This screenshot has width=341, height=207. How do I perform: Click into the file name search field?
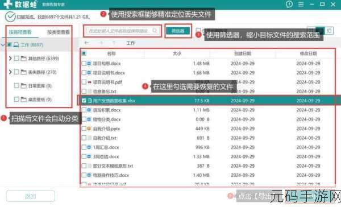coord(122,31)
